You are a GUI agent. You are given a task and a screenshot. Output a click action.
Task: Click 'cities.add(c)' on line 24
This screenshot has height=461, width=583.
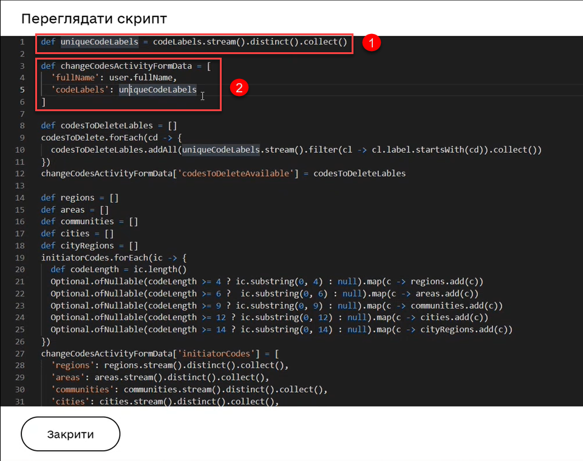click(454, 318)
